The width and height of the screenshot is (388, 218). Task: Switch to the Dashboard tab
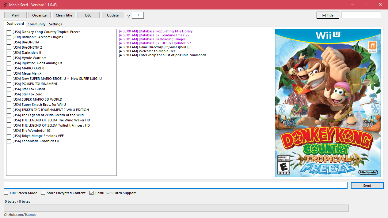click(15, 24)
